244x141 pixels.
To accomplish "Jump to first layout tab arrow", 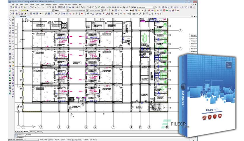I will tap(16, 131).
